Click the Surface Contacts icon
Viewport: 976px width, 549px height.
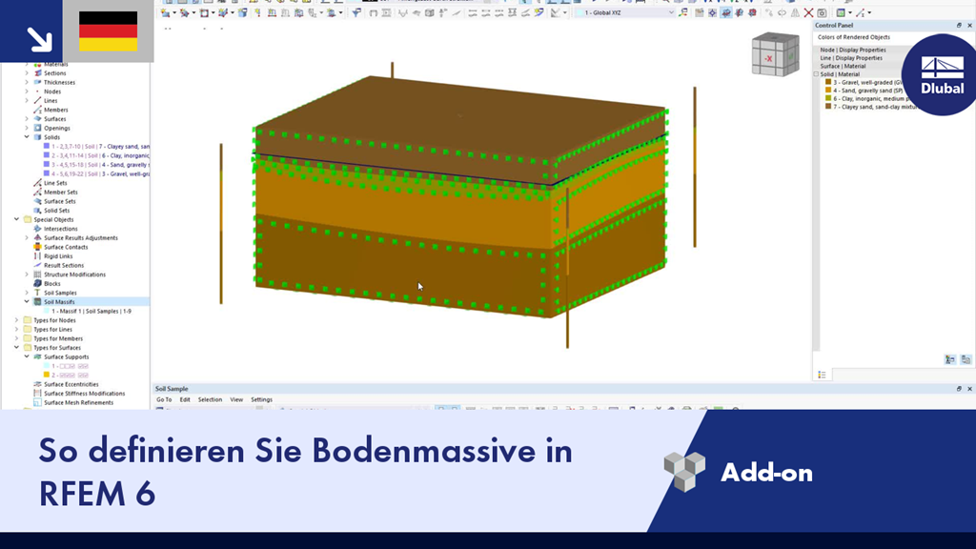coord(37,247)
